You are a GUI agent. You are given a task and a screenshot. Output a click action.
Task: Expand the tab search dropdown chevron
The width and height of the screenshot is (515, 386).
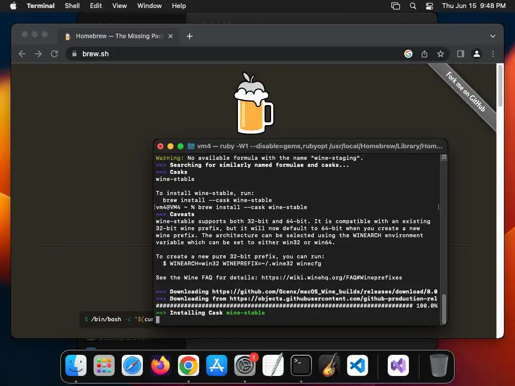[493, 36]
